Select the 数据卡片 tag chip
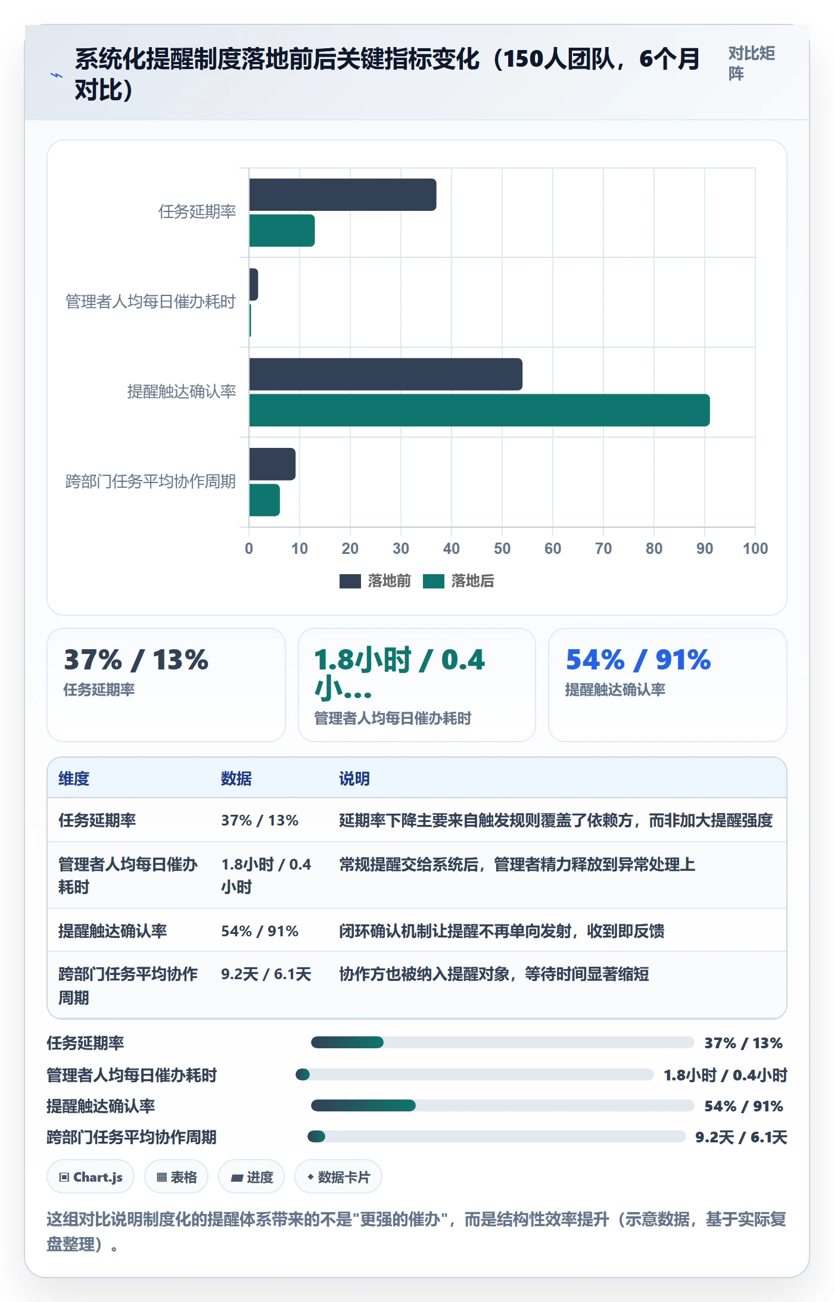The height and width of the screenshot is (1302, 834). tap(338, 1177)
